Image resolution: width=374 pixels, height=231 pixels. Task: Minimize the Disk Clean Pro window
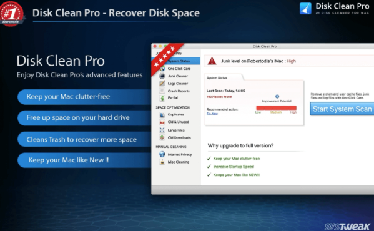(x=160, y=46)
